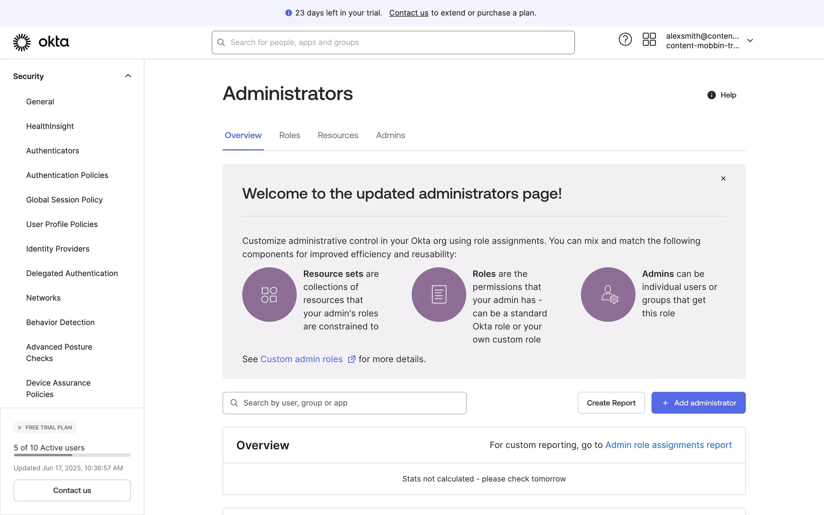Click the trial info icon in banner
Viewport: 824px width, 515px height.
point(288,13)
